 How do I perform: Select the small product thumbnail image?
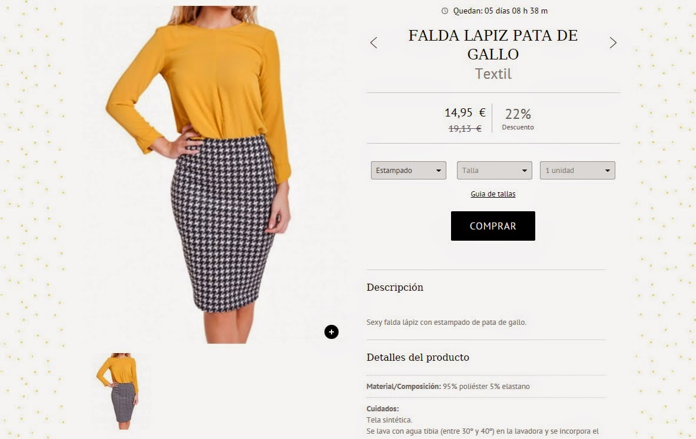click(x=121, y=391)
